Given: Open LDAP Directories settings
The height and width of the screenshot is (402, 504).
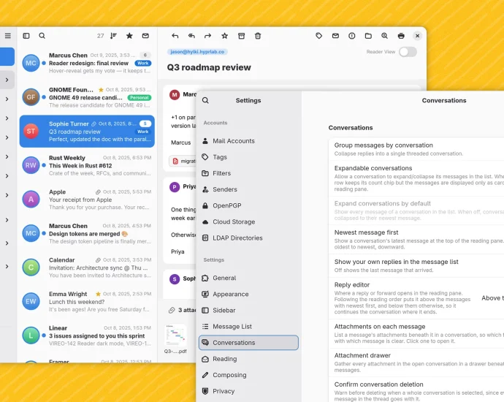Looking at the screenshot, I should pyautogui.click(x=248, y=238).
